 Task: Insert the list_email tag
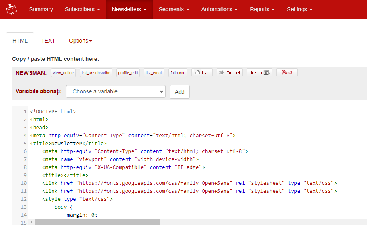tap(154, 73)
